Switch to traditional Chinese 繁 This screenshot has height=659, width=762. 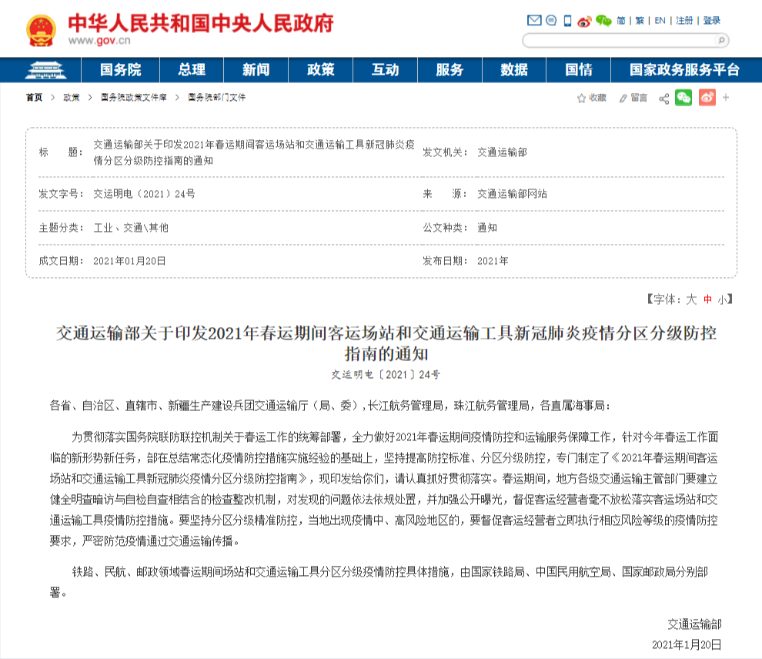640,21
